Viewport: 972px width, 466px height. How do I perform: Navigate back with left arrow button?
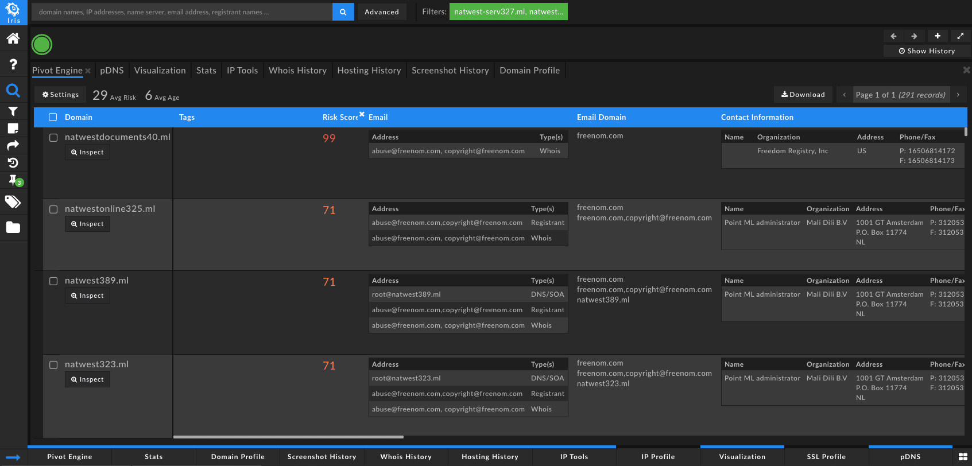pyautogui.click(x=893, y=36)
